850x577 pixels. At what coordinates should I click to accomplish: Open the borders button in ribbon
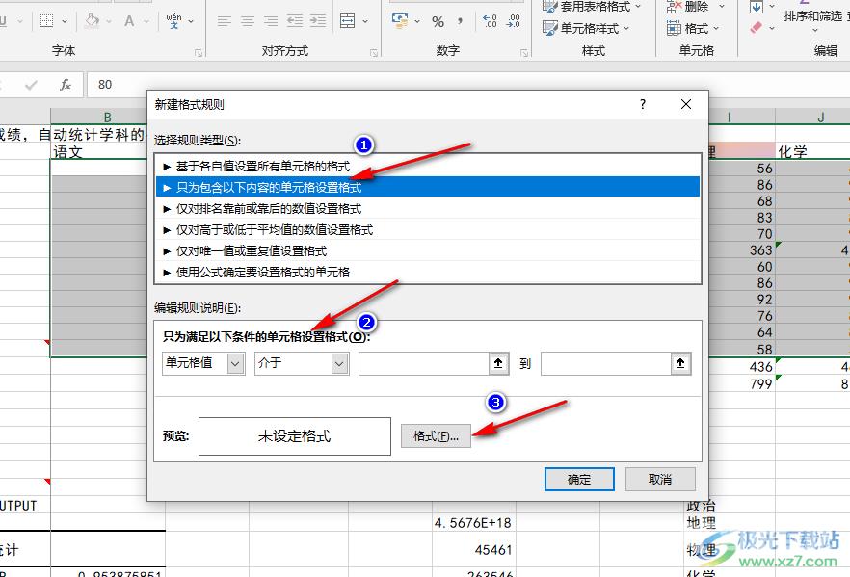pyautogui.click(x=46, y=21)
